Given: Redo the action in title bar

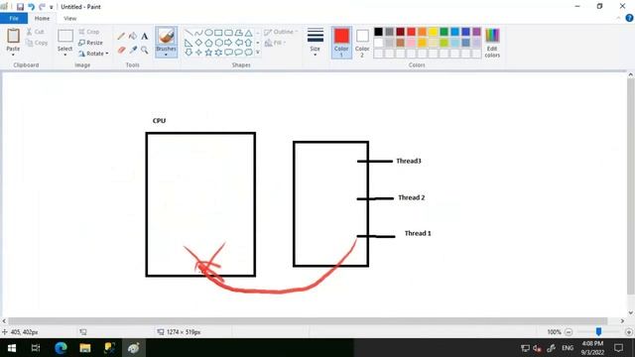Looking at the screenshot, I should (42, 7).
